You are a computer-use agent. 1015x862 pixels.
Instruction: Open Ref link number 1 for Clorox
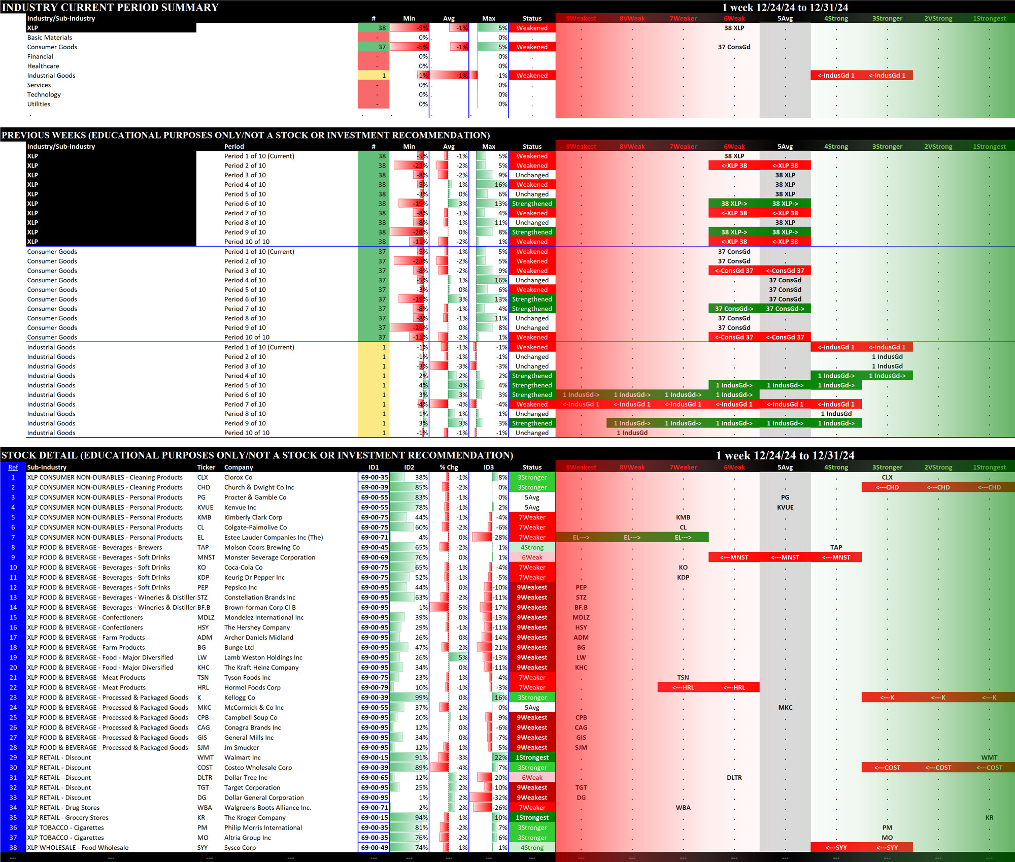[13, 477]
